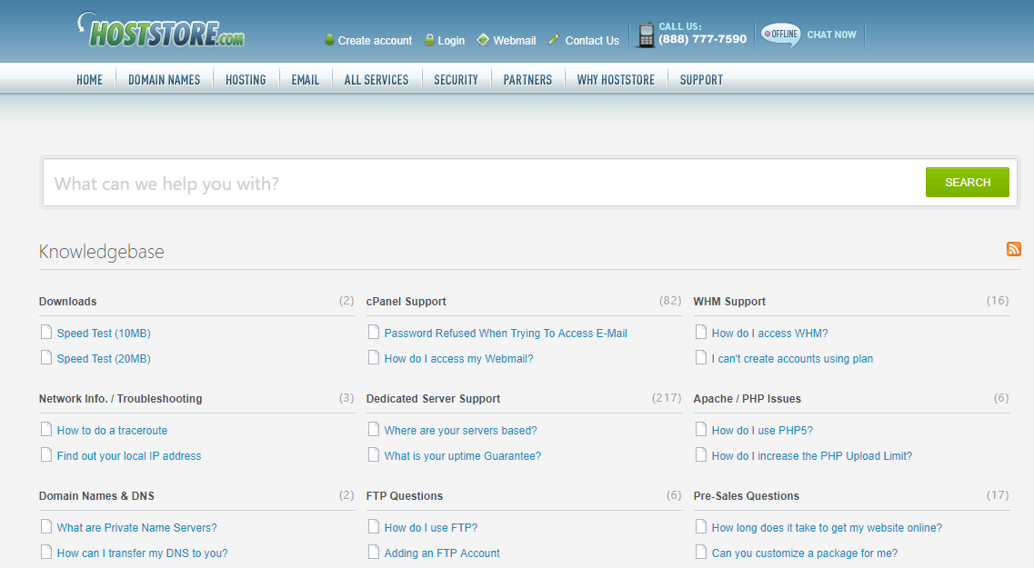Open the Dedicated Server Support category
1034x568 pixels.
coord(433,399)
